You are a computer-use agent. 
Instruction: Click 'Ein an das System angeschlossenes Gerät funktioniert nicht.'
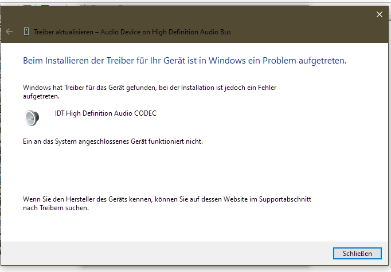click(x=113, y=141)
